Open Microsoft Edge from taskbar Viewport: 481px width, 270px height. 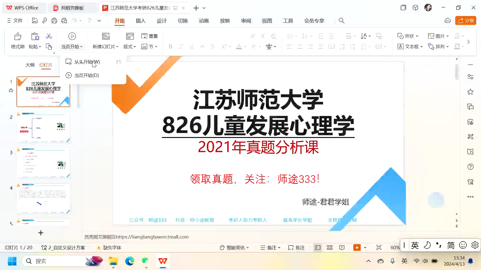(x=130, y=261)
